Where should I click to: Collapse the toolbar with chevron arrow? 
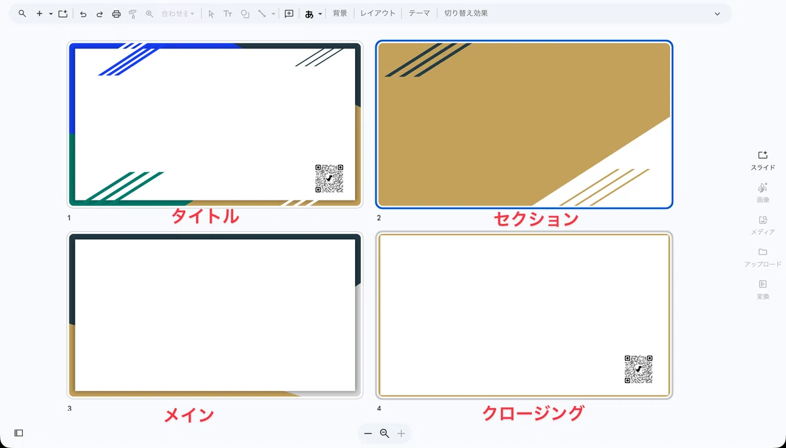717,14
